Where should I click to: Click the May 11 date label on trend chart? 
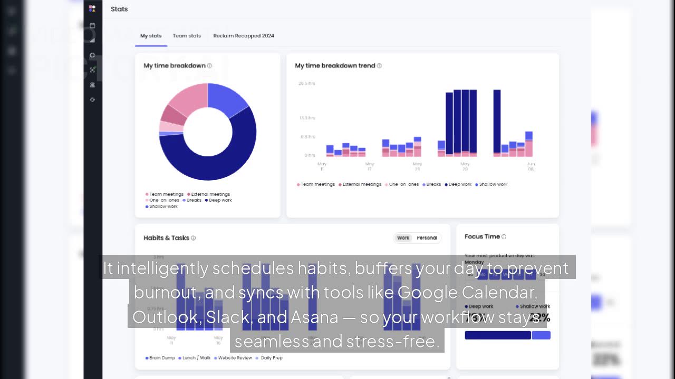point(322,166)
